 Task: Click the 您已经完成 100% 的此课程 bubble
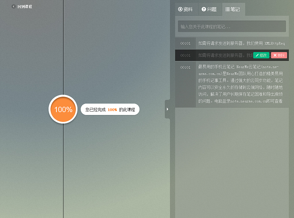pyautogui.click(x=110, y=110)
